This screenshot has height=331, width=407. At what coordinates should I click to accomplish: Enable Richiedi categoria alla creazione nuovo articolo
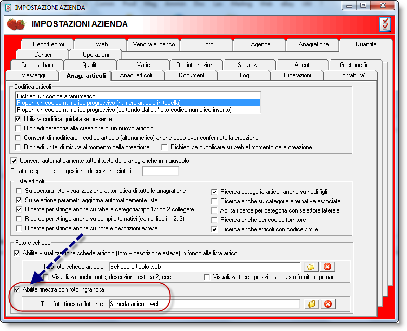[x=18, y=129]
